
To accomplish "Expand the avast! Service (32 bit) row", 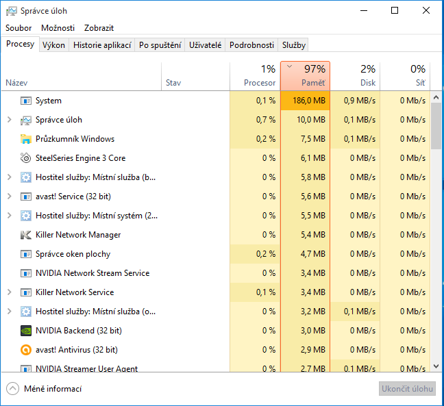I will (9, 196).
